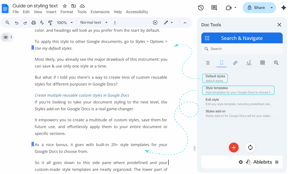Expand the Meet call dropdown arrow
Image resolution: width=288 pixels, height=174 pixels.
point(235,8)
